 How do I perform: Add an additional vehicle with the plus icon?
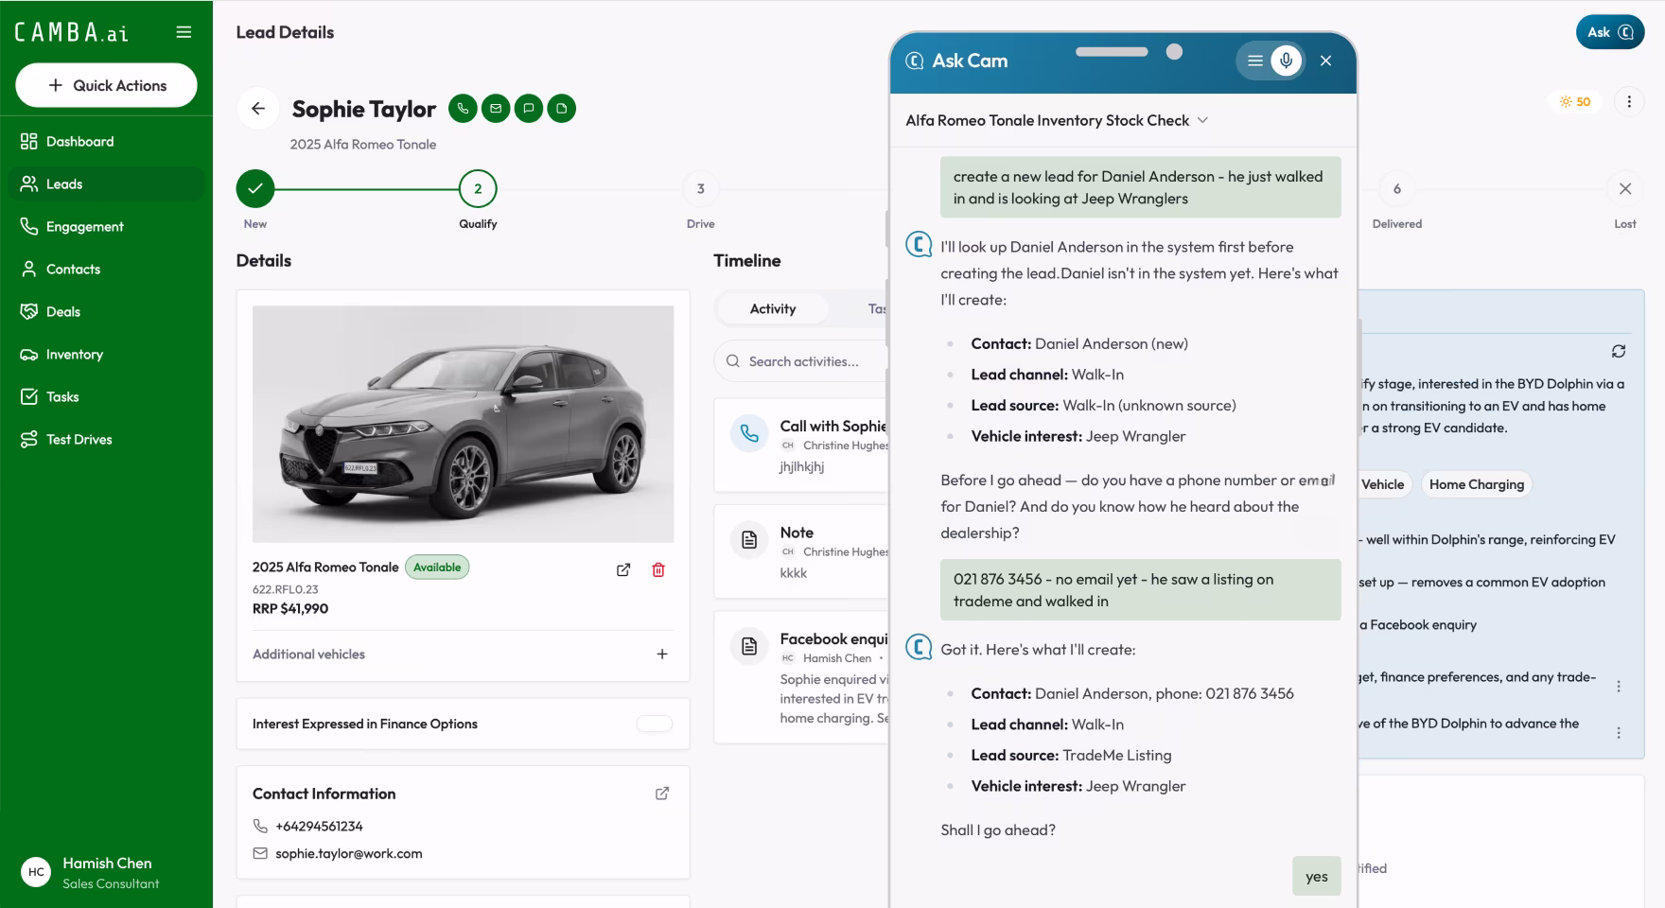coord(662,654)
